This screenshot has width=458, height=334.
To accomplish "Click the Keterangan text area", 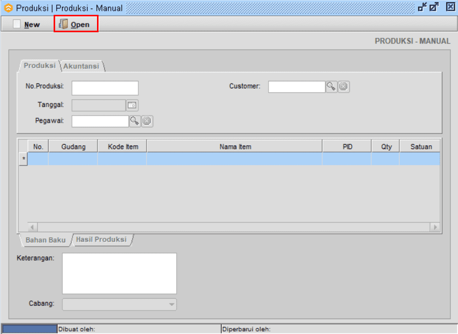I will point(119,274).
